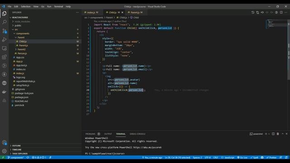Open the View menu

click(x=36, y=6)
